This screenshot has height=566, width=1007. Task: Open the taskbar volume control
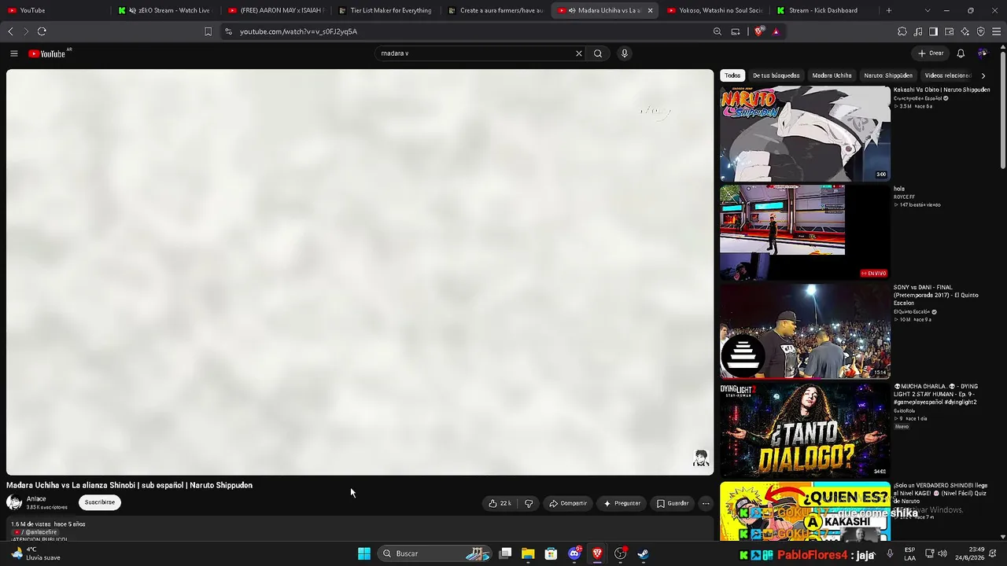pos(942,553)
